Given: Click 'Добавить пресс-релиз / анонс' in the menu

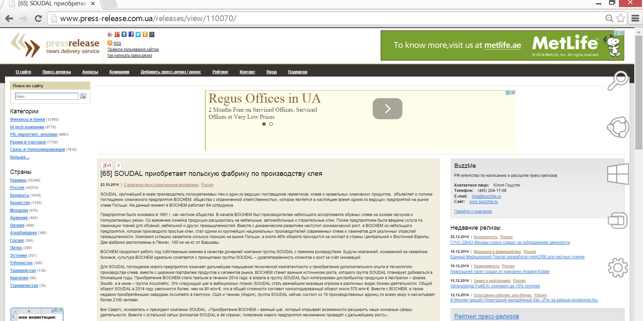Looking at the screenshot, I should tap(171, 72).
